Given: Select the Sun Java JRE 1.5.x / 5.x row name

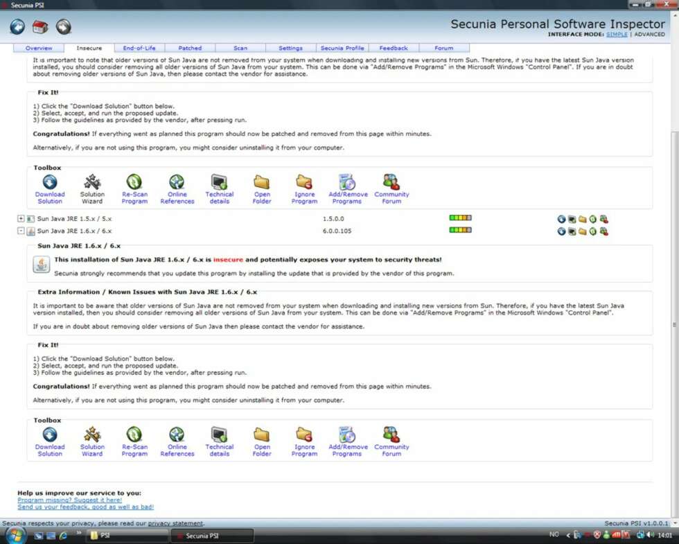Looking at the screenshot, I should 75,219.
